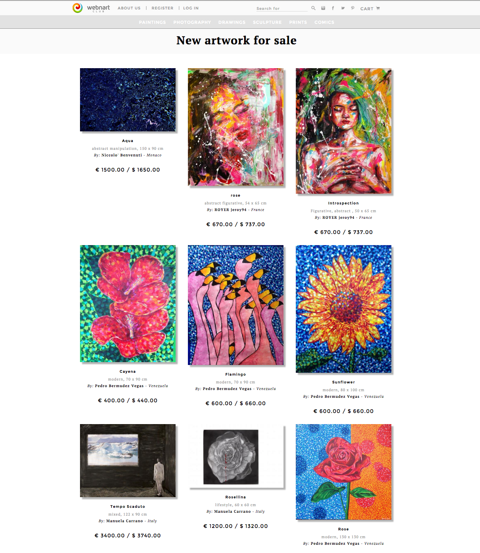Open the shopping cart icon

[x=378, y=8]
